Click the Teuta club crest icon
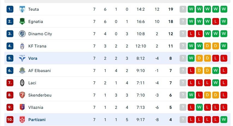Image resolution: width=233 pixels, height=126 pixels. tap(22, 9)
